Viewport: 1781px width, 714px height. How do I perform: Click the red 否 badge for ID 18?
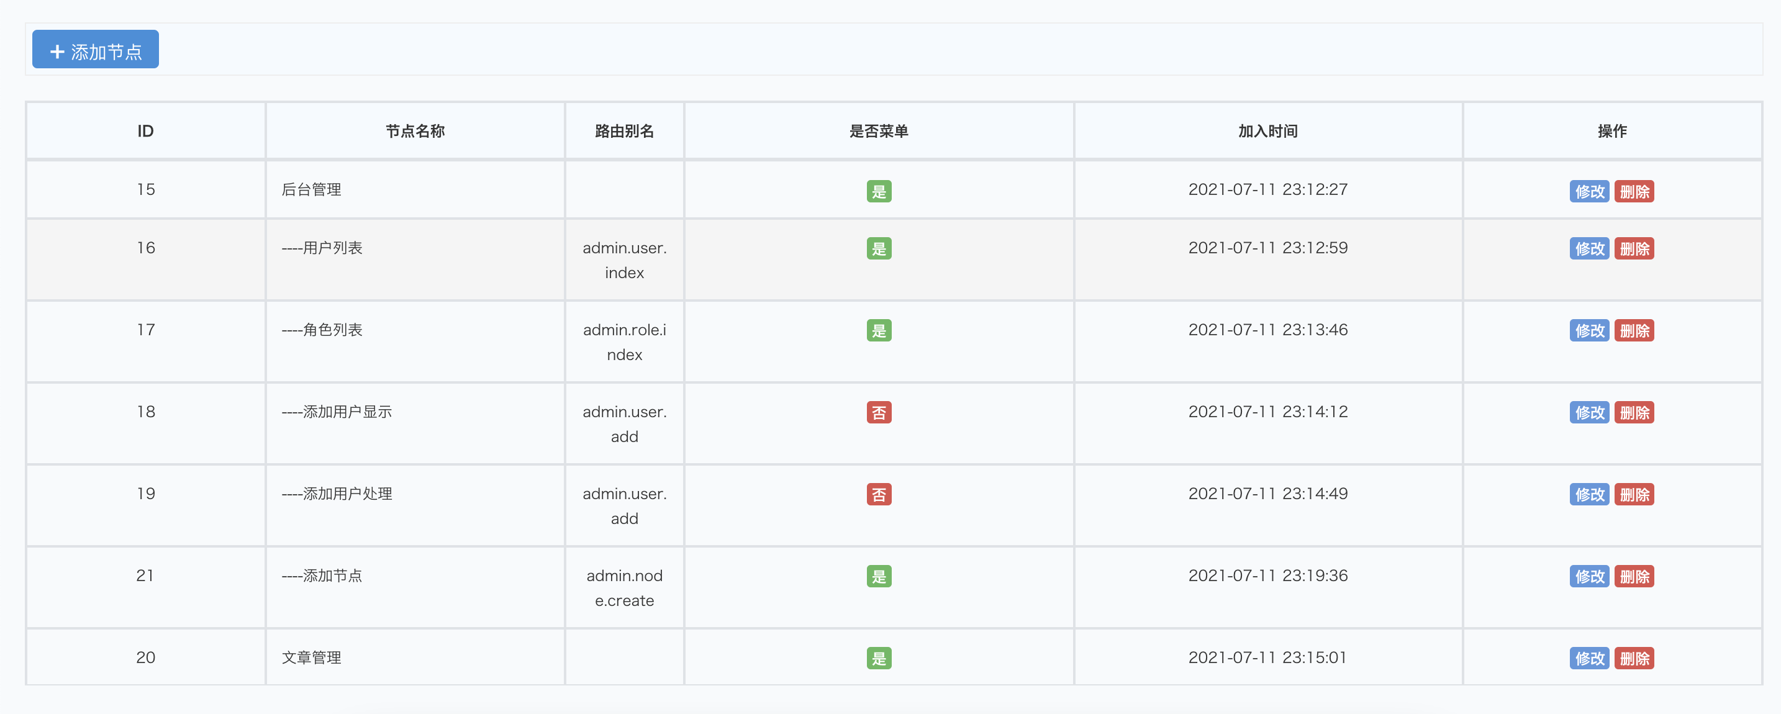879,413
